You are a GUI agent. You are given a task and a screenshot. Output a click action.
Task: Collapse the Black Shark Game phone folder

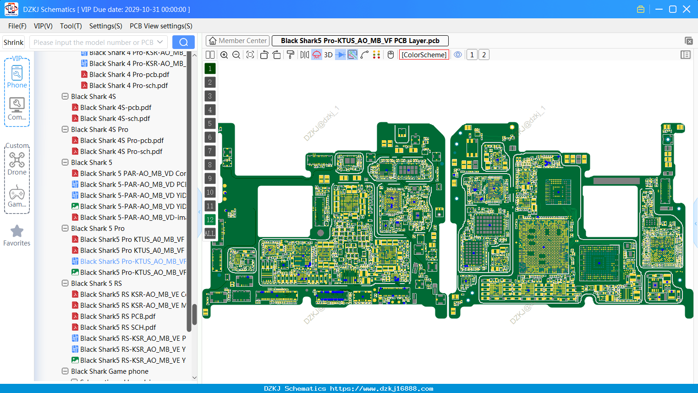coord(65,371)
